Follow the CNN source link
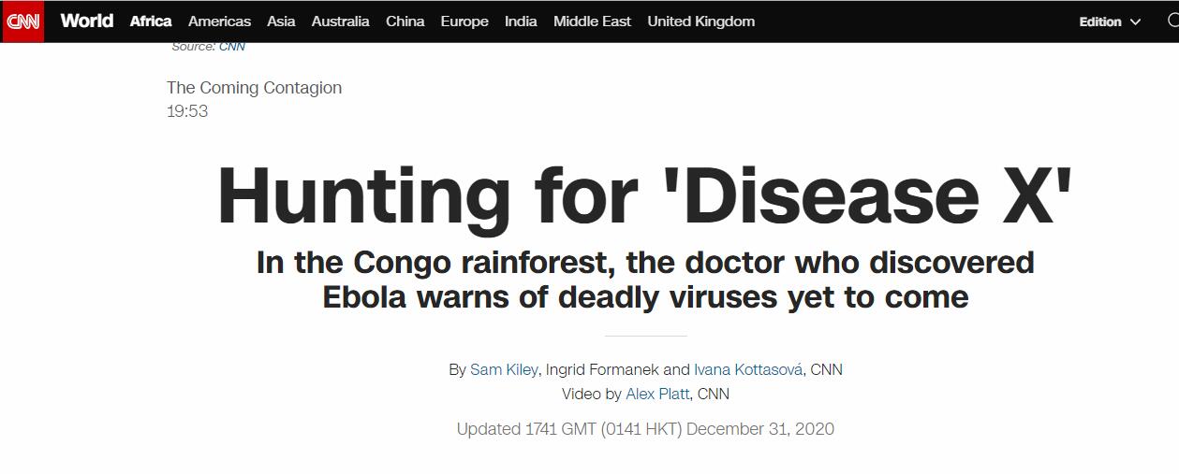This screenshot has width=1179, height=474. (x=232, y=46)
